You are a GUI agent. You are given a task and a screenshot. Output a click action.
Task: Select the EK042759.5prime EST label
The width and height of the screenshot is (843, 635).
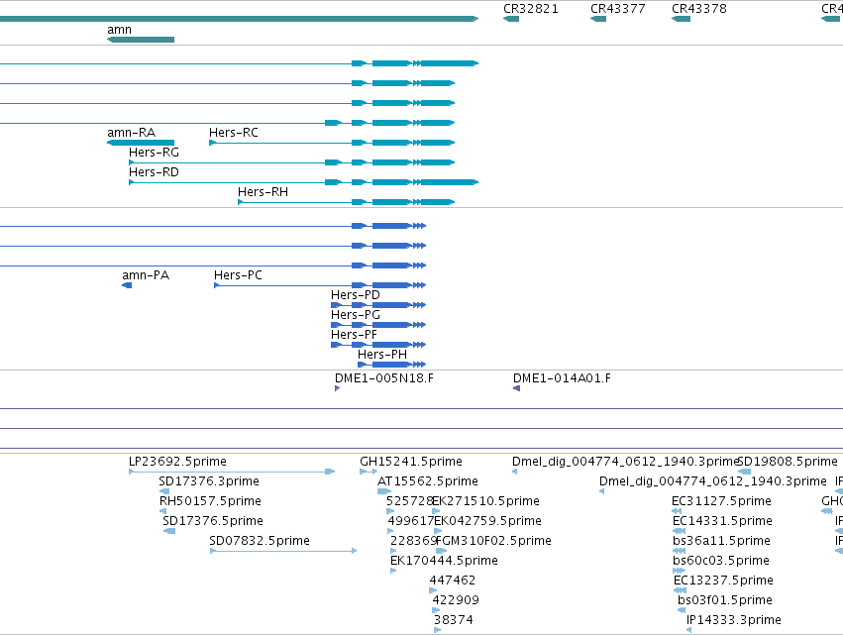tap(487, 521)
